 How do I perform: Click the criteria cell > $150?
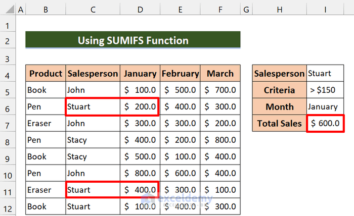(325, 90)
